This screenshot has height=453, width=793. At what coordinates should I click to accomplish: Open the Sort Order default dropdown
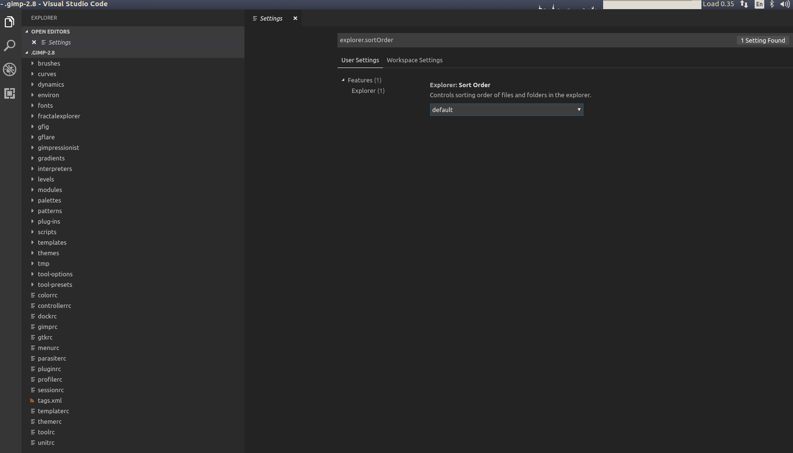coord(506,110)
